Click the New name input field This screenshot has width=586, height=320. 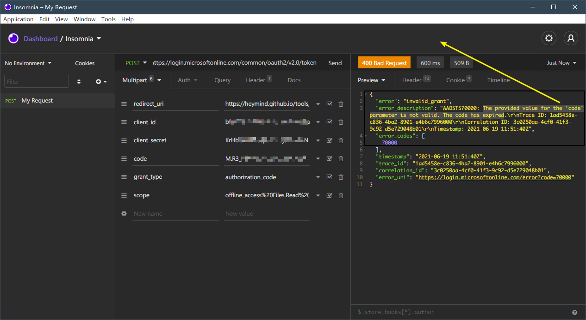click(x=175, y=214)
